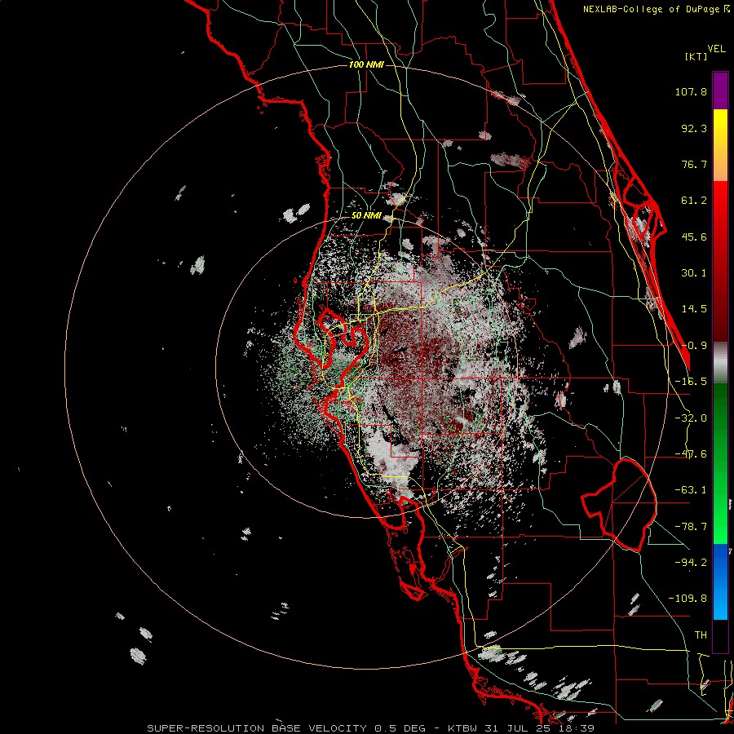Click the blue segment of velocity color bar

pos(720,581)
